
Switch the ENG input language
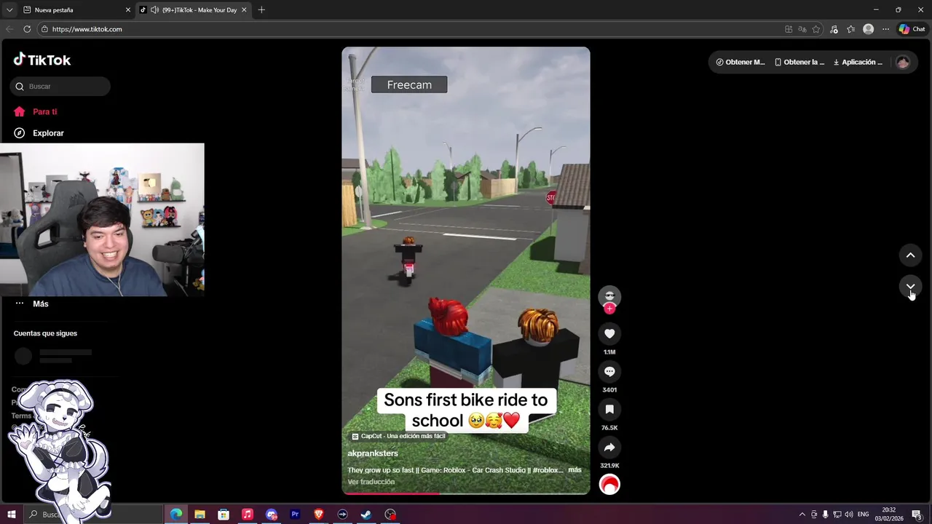864,515
